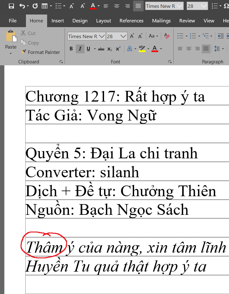Open ribbon font name combo box
This screenshot has height=294, width=229.
tap(87, 36)
